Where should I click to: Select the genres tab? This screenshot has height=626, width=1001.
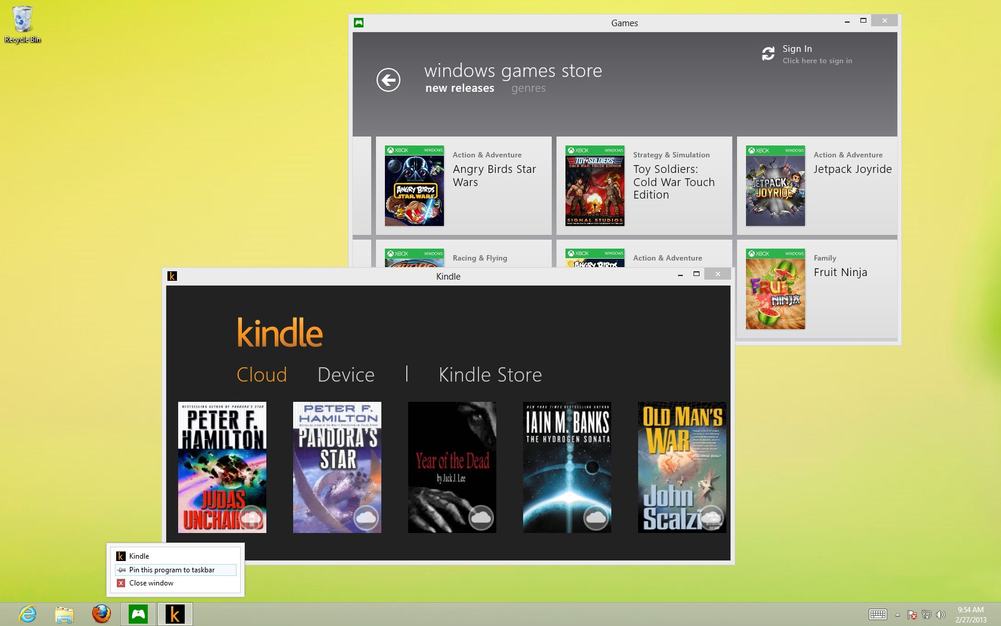529,88
